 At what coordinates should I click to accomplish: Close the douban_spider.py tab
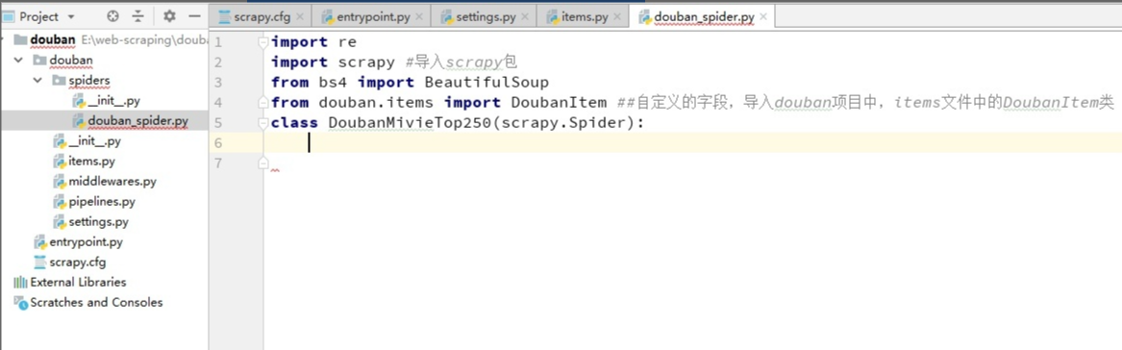click(x=762, y=15)
